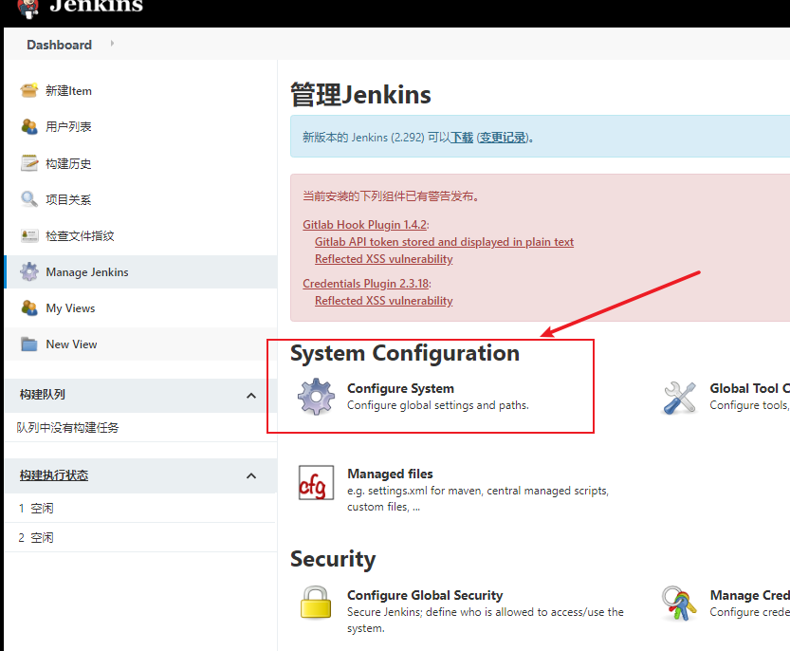Click the 构建历史 notepad icon
Image resolution: width=790 pixels, height=651 pixels.
[x=27, y=162]
